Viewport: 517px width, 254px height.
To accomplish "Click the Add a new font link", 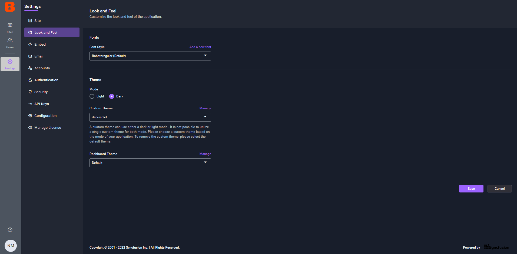I will [200, 47].
